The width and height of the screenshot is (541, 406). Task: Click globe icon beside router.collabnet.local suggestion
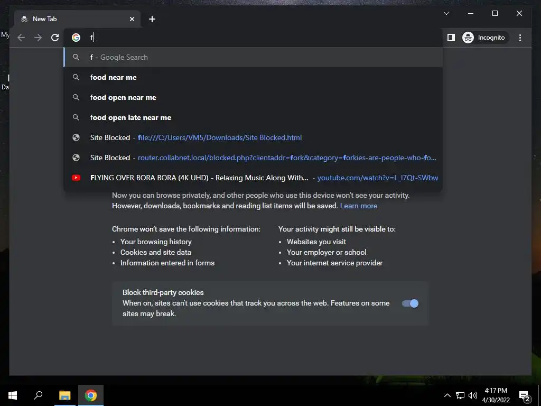tap(76, 158)
